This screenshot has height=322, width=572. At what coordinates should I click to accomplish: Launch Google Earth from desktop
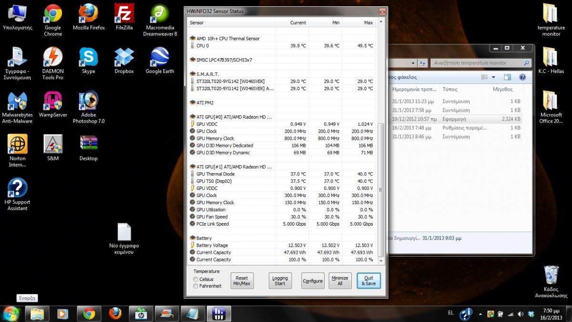(x=160, y=61)
